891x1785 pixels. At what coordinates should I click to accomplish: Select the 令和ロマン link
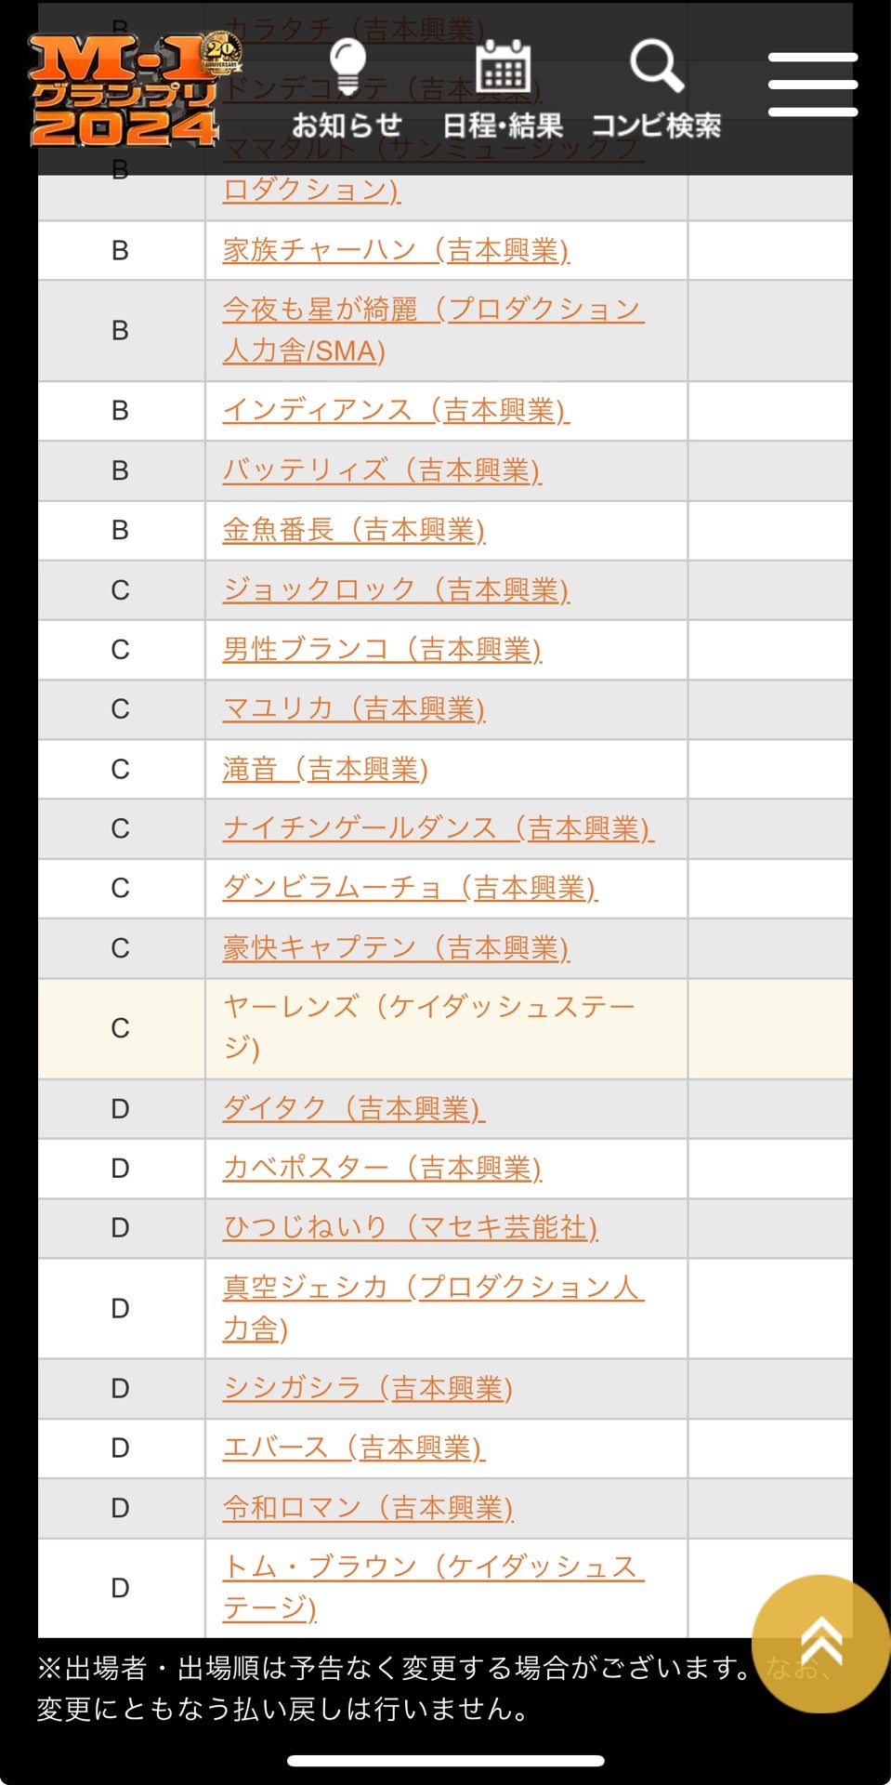coord(368,1507)
